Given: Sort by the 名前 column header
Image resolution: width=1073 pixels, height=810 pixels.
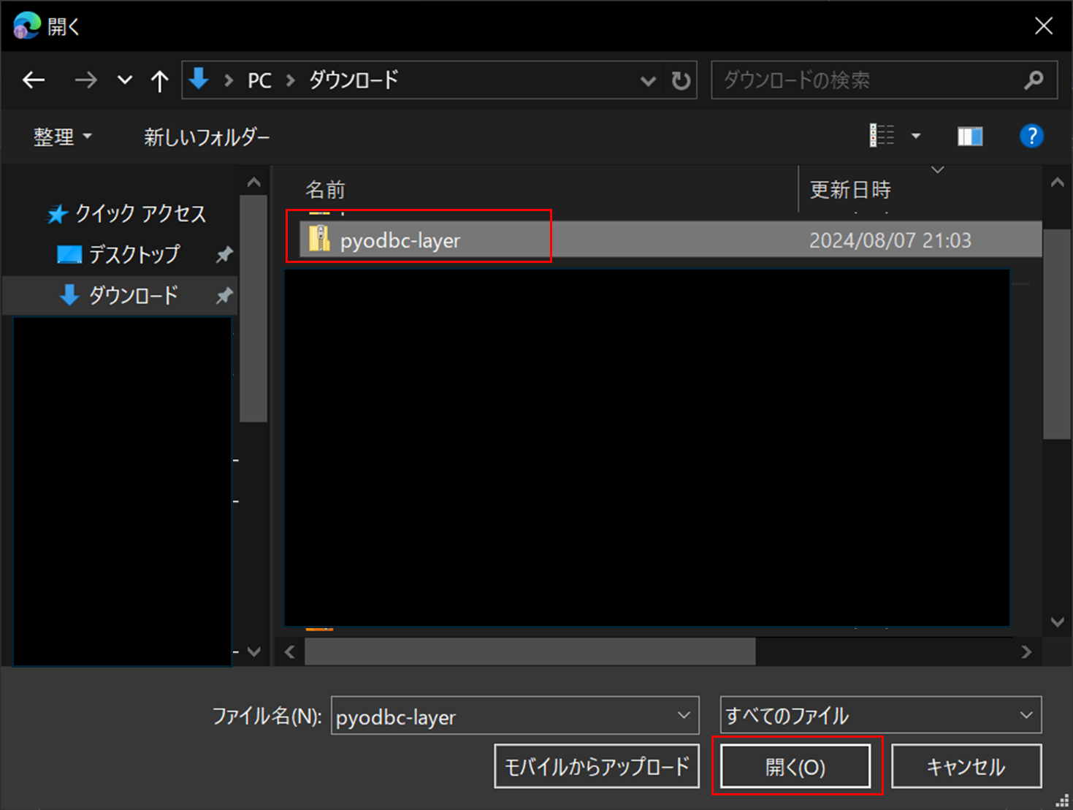Looking at the screenshot, I should tap(325, 190).
